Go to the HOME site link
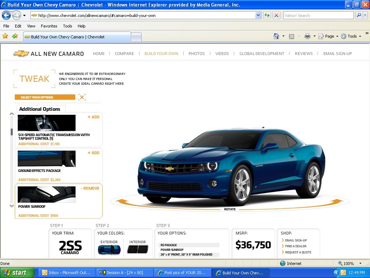 (x=99, y=54)
